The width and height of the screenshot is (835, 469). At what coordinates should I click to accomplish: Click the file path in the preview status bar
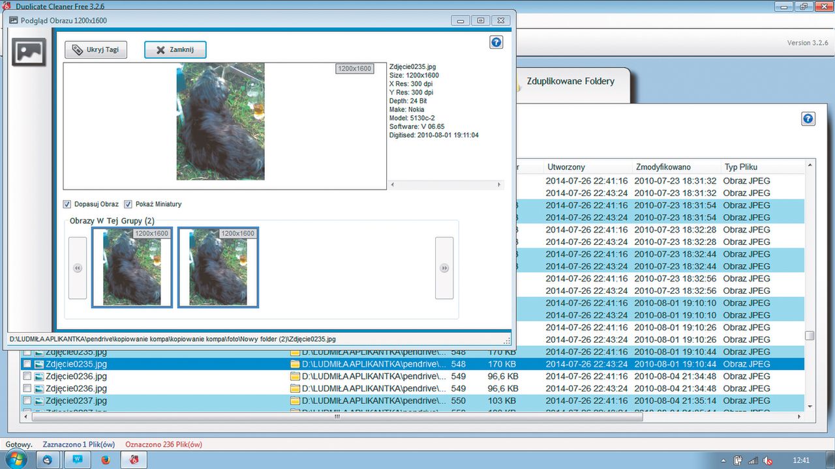click(172, 339)
